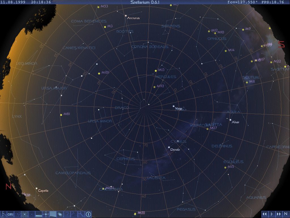The image size is (290, 218).
Task: Select the star Capella
Action: [x=37, y=188]
